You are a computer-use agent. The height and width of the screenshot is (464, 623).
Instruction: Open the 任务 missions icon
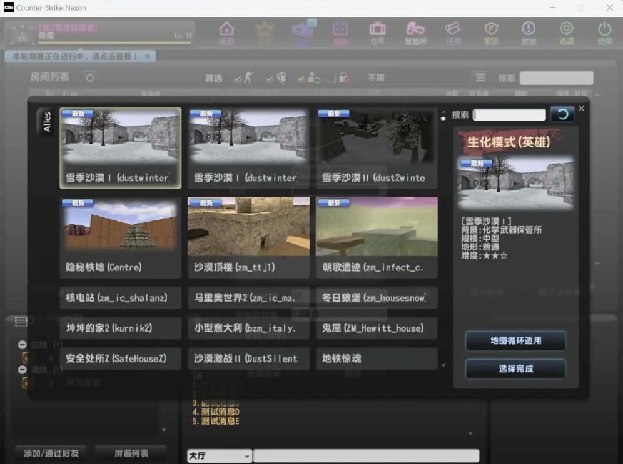[x=453, y=32]
